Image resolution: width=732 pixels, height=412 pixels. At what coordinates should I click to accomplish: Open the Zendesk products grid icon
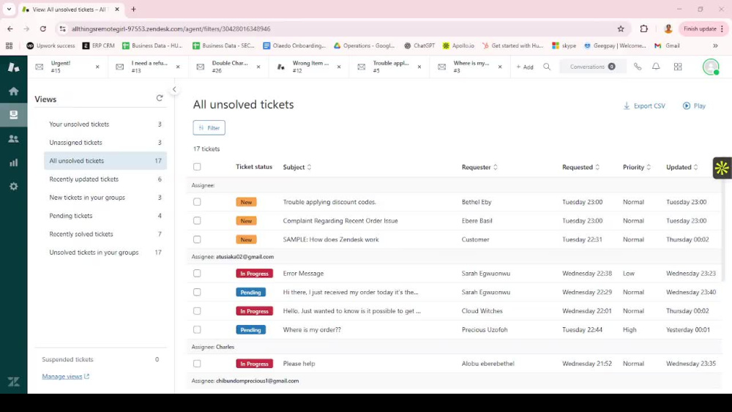point(678,67)
